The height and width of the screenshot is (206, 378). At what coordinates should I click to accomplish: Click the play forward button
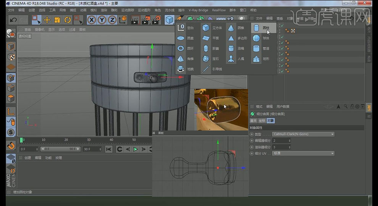pyautogui.click(x=136, y=150)
